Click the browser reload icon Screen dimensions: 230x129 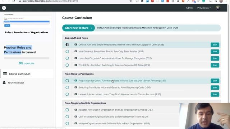click(x=14, y=1)
